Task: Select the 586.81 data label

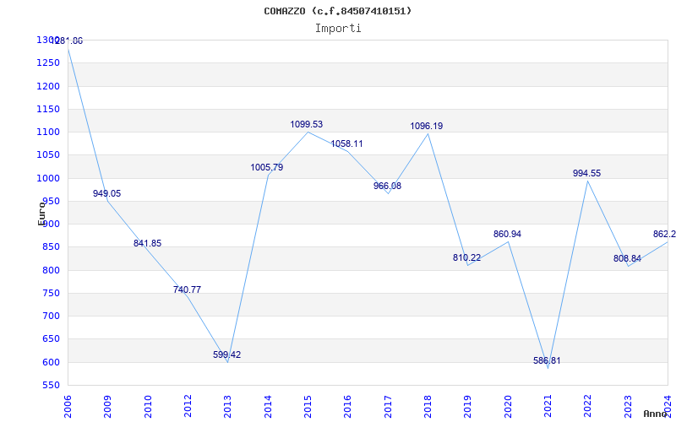Action: pyautogui.click(x=547, y=361)
